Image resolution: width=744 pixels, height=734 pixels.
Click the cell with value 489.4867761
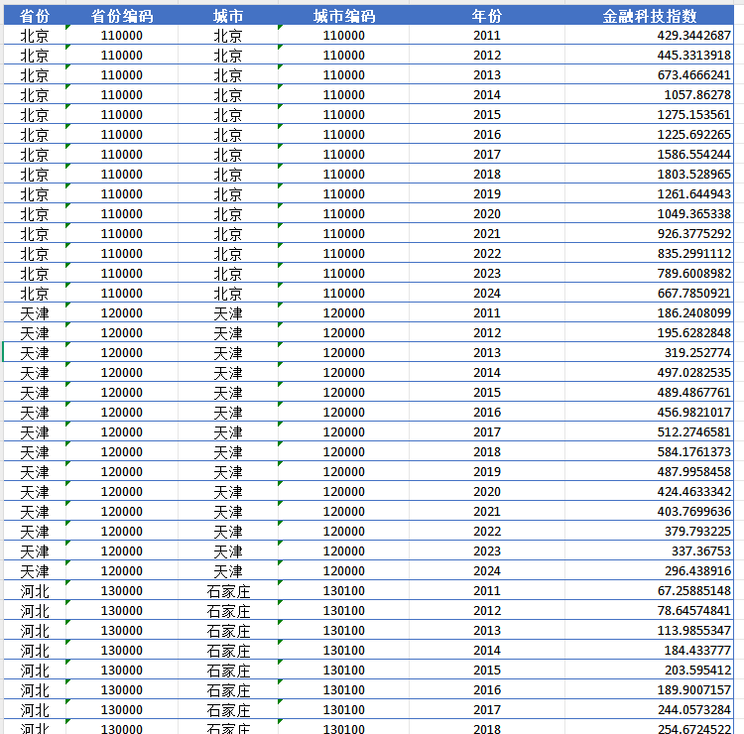pyautogui.click(x=649, y=393)
